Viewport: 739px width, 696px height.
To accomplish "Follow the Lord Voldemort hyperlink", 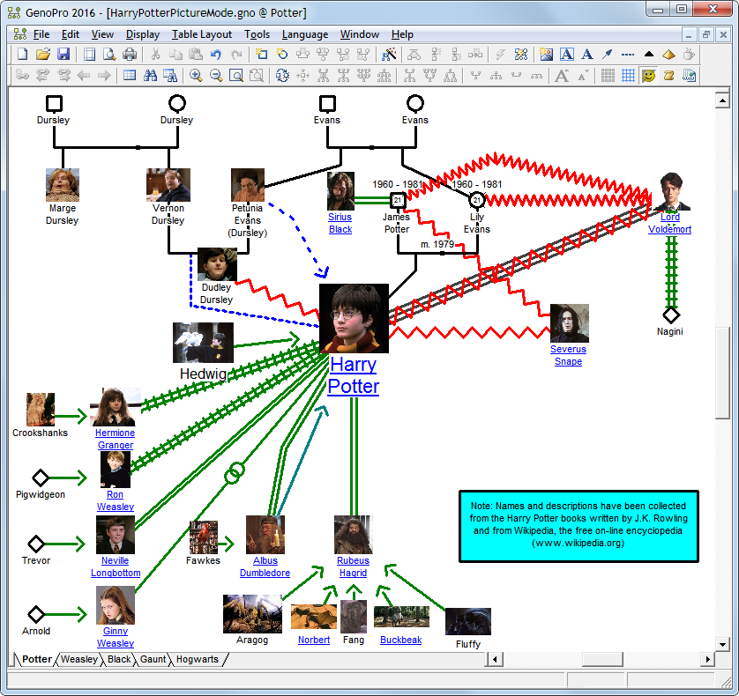I will (x=669, y=223).
